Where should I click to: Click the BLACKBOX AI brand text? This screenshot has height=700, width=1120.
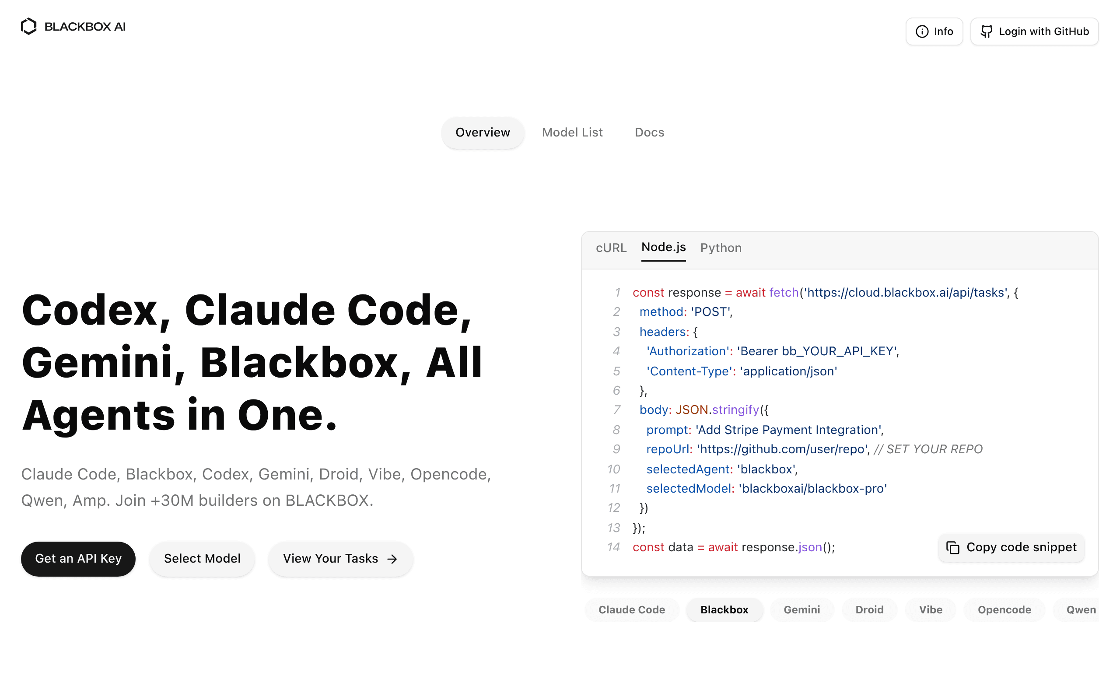click(x=85, y=27)
